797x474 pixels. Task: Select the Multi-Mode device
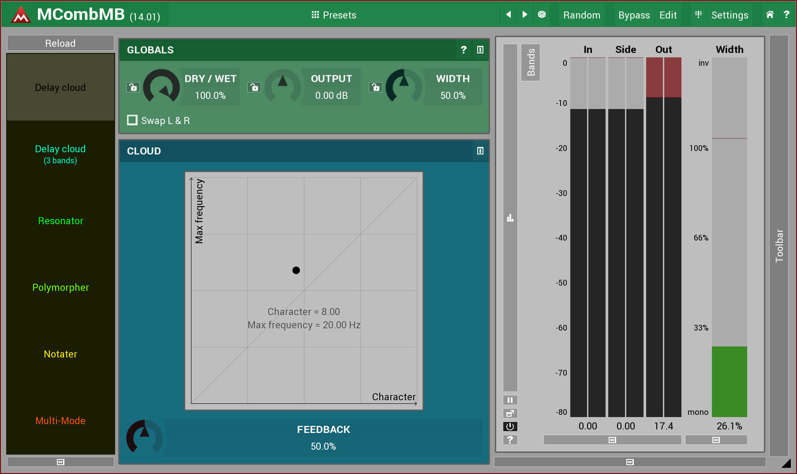pyautogui.click(x=60, y=421)
